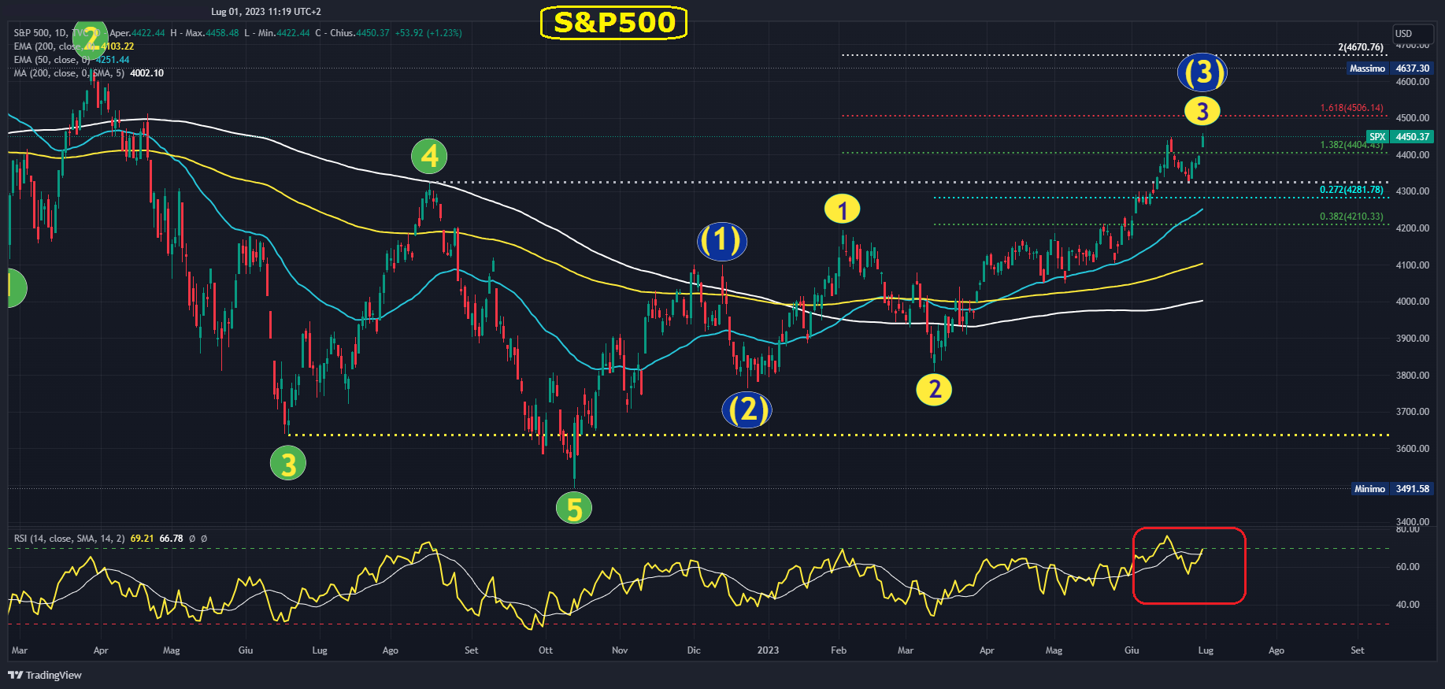Image resolution: width=1445 pixels, height=689 pixels.
Task: Select the blue wave (3) label
Action: pos(1202,72)
